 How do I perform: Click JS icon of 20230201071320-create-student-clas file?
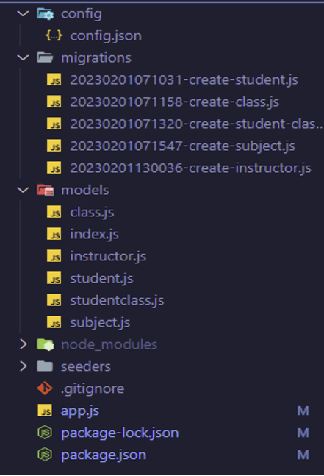[x=54, y=124]
